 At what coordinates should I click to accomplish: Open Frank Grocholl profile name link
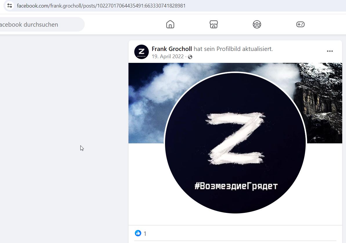pyautogui.click(x=172, y=49)
